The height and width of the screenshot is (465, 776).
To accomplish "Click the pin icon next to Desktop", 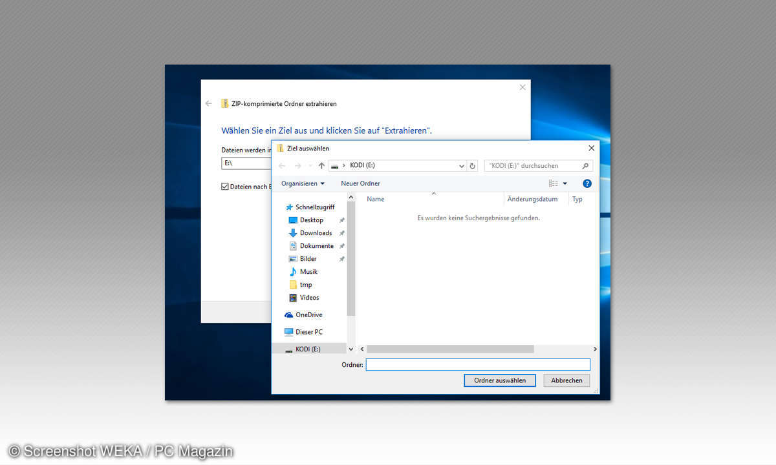I will point(342,220).
